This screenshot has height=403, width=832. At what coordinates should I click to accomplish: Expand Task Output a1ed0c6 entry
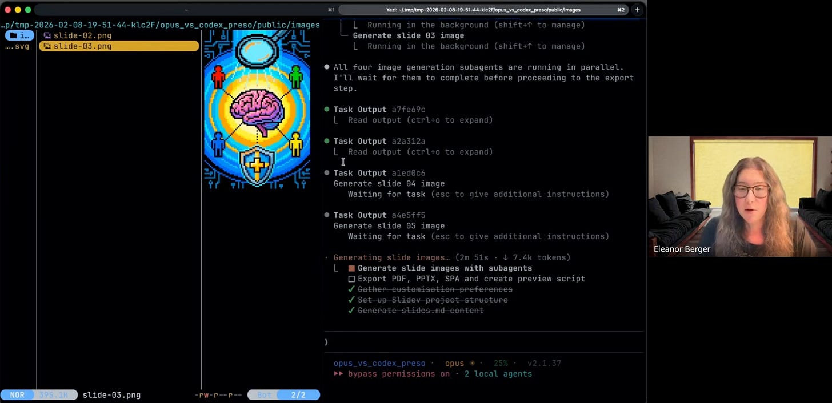point(379,173)
